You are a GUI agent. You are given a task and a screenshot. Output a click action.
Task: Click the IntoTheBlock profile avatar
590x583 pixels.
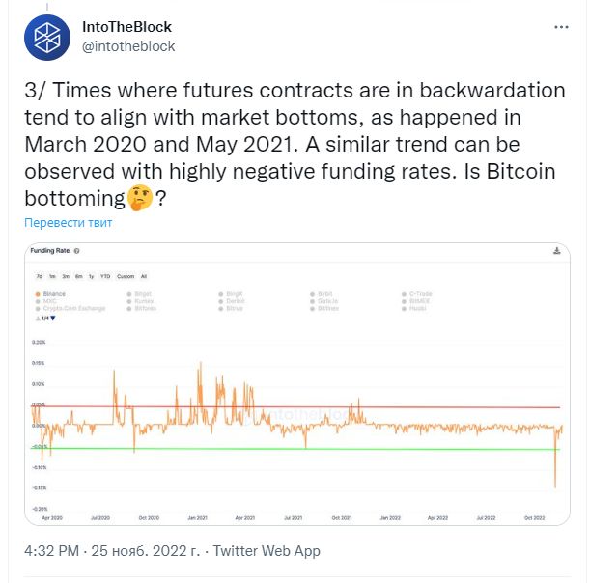point(46,37)
